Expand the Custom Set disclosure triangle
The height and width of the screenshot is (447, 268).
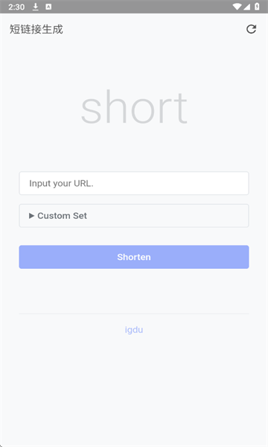(31, 216)
